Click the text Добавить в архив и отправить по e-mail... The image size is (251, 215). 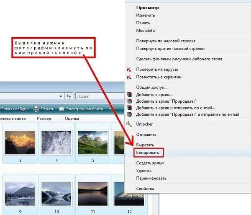tap(175, 108)
